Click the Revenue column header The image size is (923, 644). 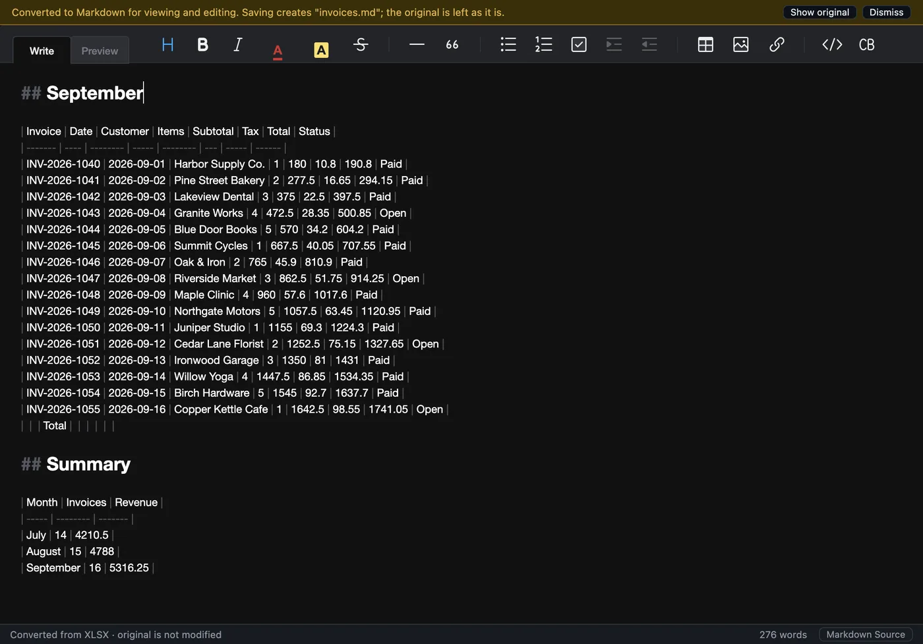pyautogui.click(x=136, y=503)
